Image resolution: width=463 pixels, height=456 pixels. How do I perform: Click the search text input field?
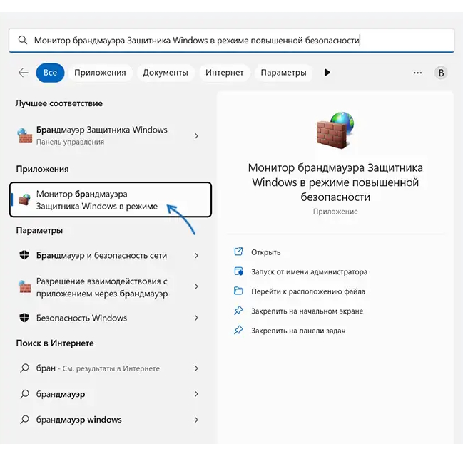coord(231,40)
